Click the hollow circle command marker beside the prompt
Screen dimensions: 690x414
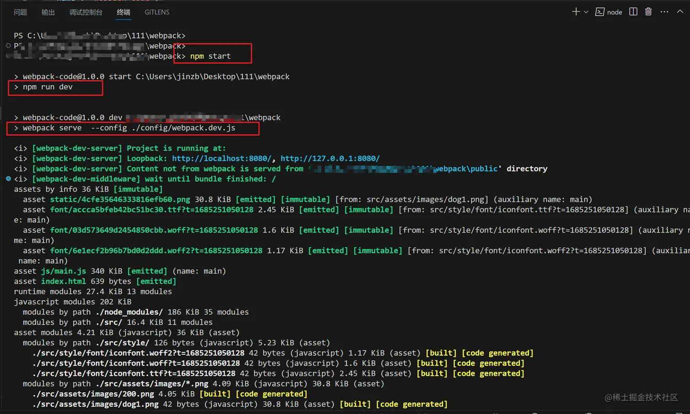point(8,46)
